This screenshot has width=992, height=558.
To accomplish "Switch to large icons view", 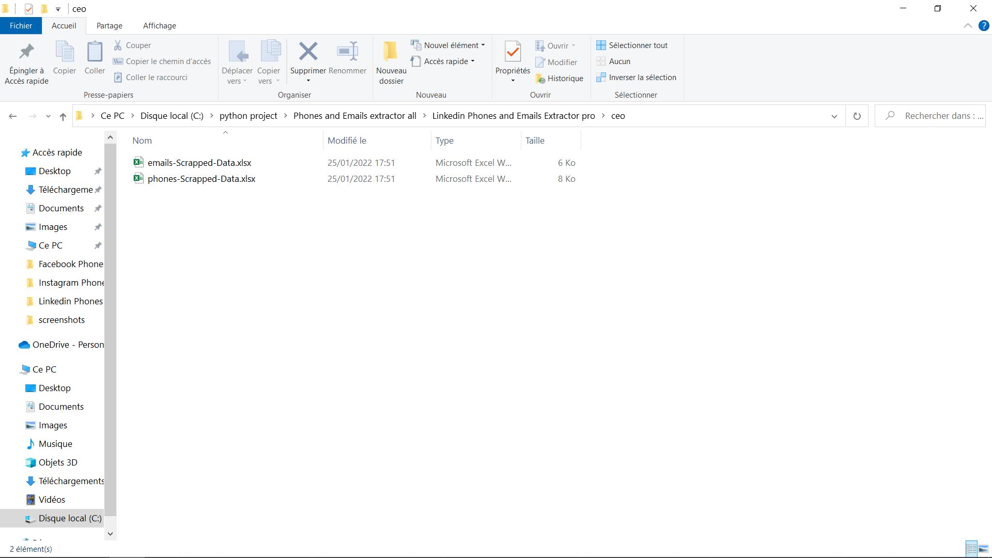I will click(984, 548).
